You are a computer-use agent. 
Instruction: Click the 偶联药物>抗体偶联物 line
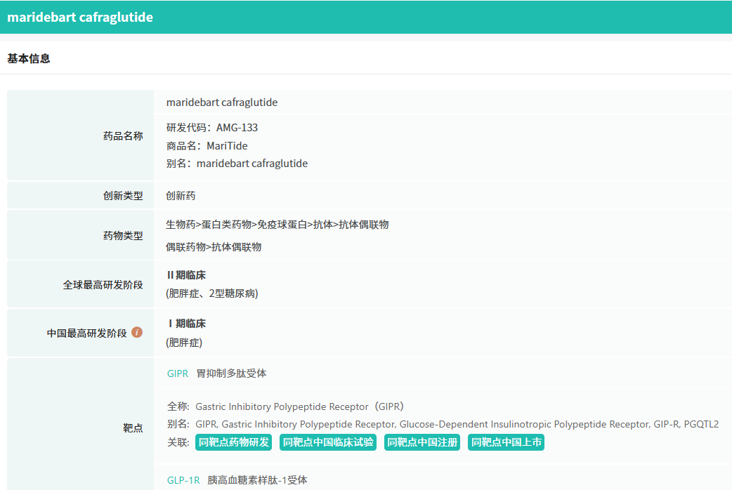214,247
